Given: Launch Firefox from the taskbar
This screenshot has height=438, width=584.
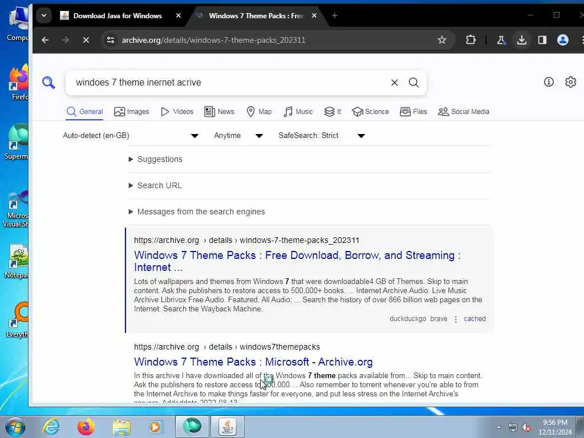Looking at the screenshot, I should pos(86,427).
